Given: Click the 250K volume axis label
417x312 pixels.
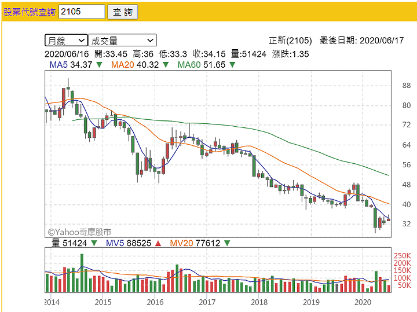Looking at the screenshot, I should click(402, 256).
